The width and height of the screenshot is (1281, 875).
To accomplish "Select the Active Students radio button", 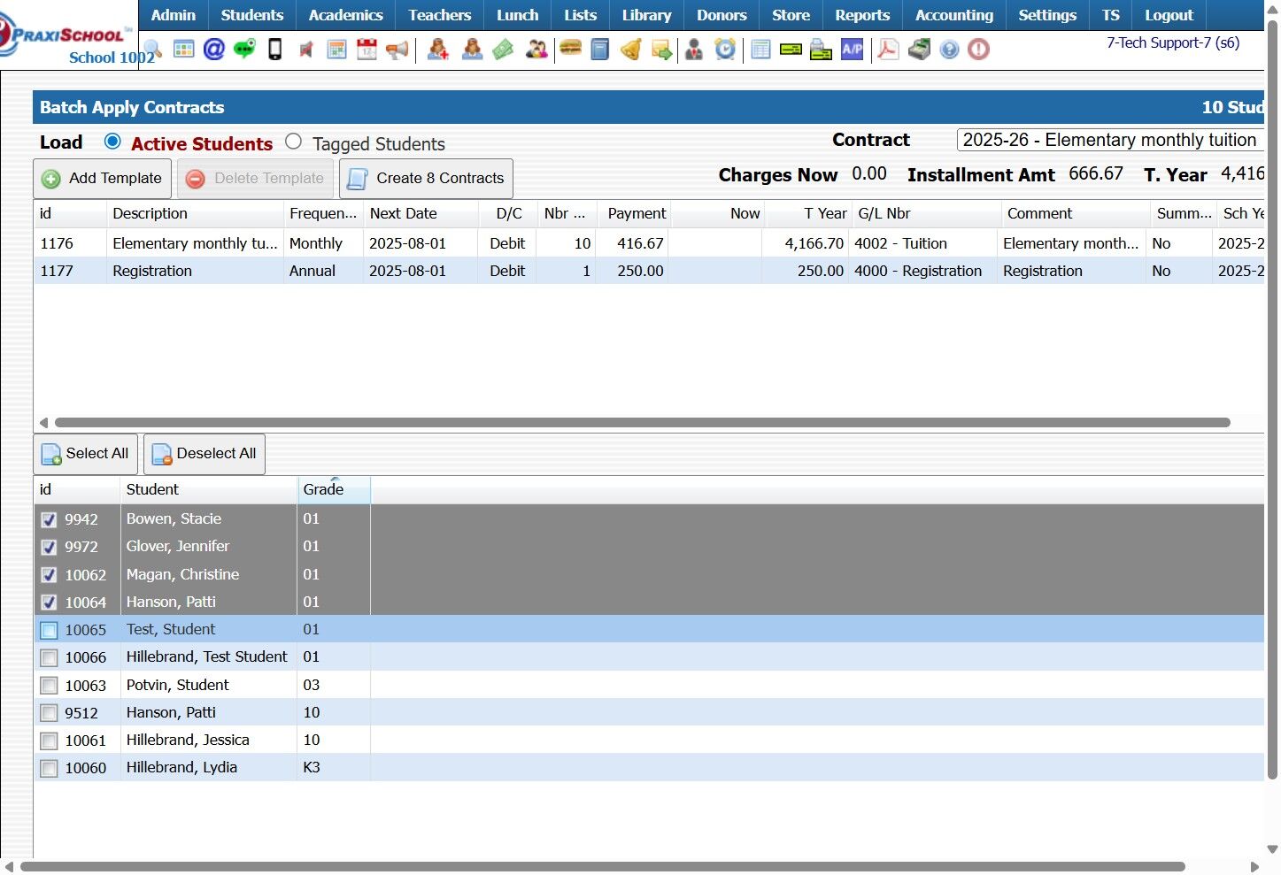I will (112, 142).
